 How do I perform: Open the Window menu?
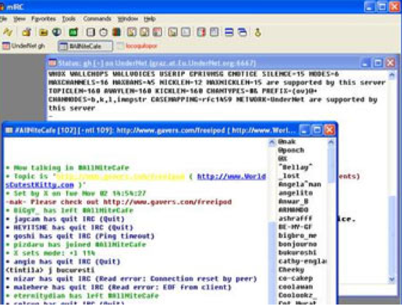tap(127, 19)
